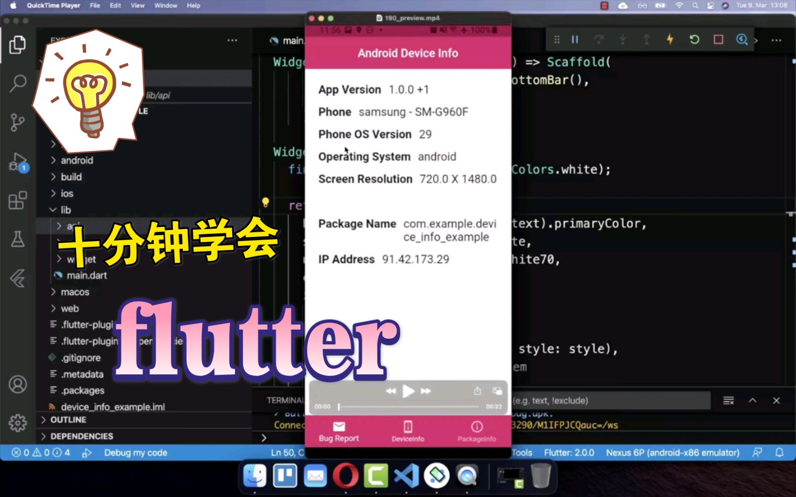Open the editor more actions ellipsis

(x=776, y=40)
